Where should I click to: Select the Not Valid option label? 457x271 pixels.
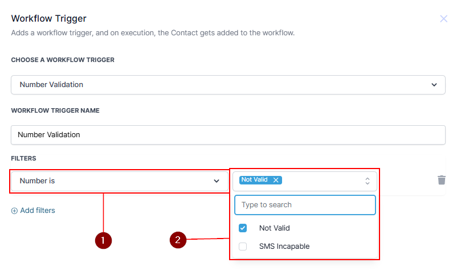pos(274,228)
